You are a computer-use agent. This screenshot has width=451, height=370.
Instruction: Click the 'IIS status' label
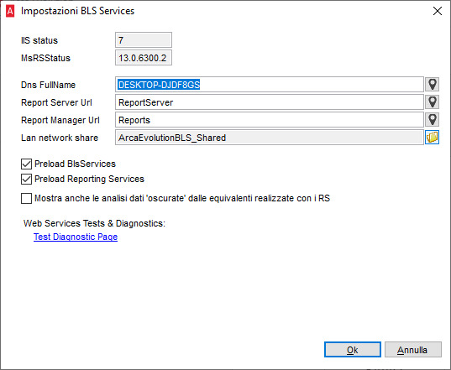pyautogui.click(x=39, y=40)
